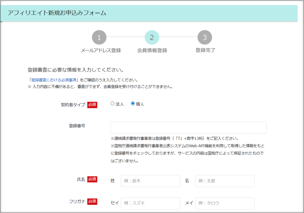Click the 名 given name field showing 例：太郎

pos(225,181)
